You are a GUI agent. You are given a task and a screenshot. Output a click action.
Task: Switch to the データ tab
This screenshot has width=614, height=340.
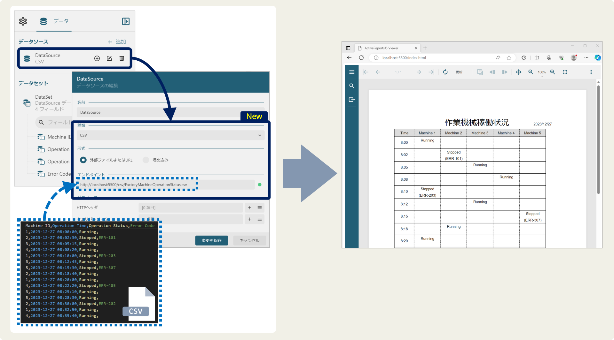click(x=54, y=21)
